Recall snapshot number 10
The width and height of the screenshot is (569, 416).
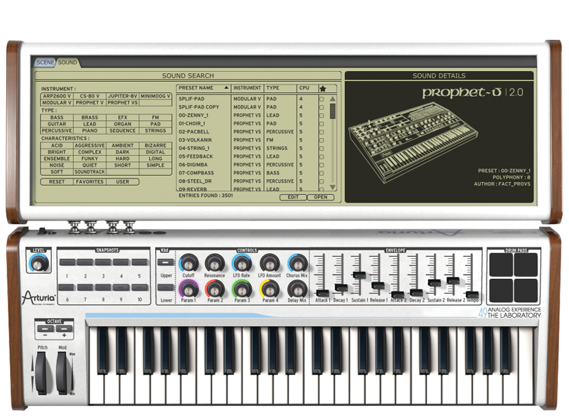click(x=139, y=287)
